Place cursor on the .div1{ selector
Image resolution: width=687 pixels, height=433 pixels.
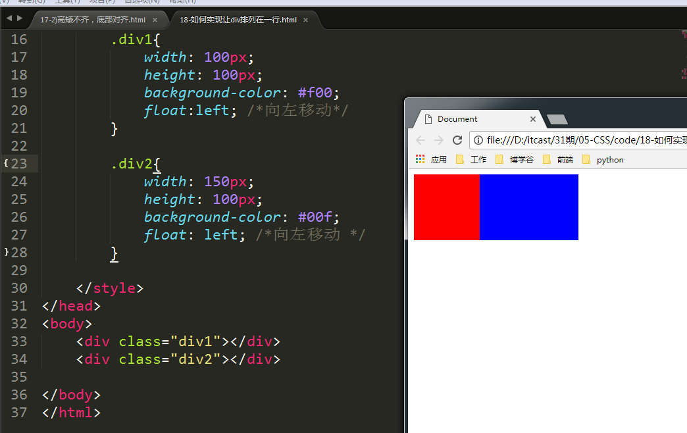click(x=136, y=39)
